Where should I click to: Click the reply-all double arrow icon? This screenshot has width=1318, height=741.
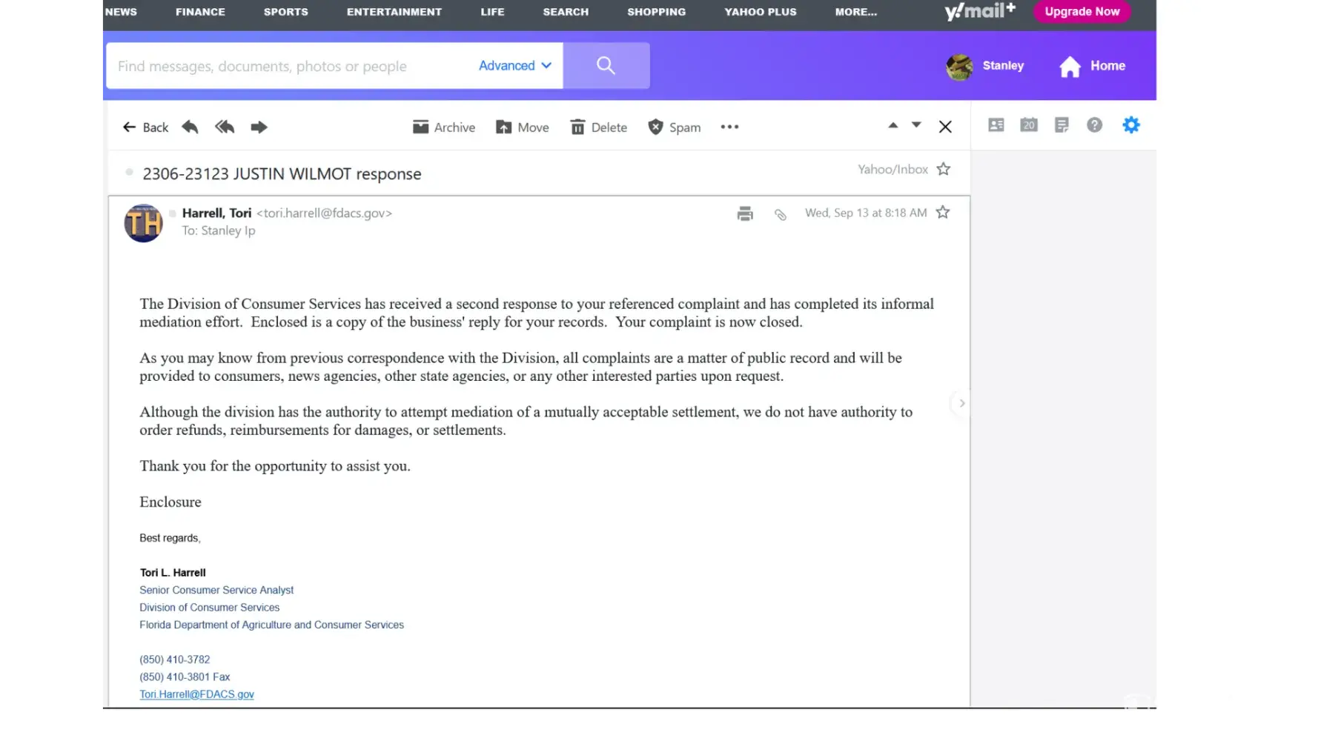pos(225,127)
